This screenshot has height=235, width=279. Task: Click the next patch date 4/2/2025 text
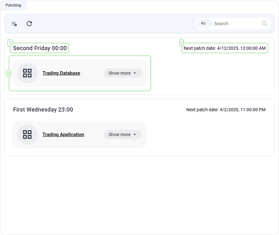tap(226, 110)
